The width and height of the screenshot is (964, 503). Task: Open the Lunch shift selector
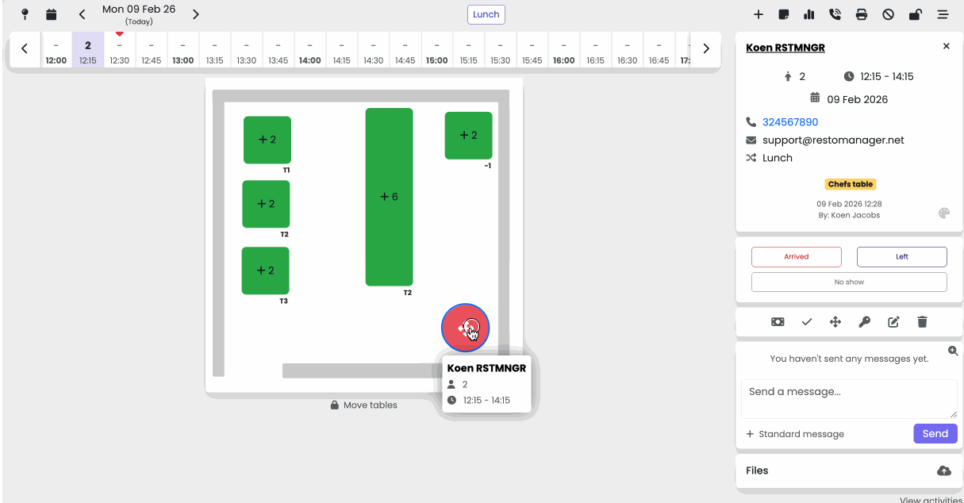tap(486, 14)
